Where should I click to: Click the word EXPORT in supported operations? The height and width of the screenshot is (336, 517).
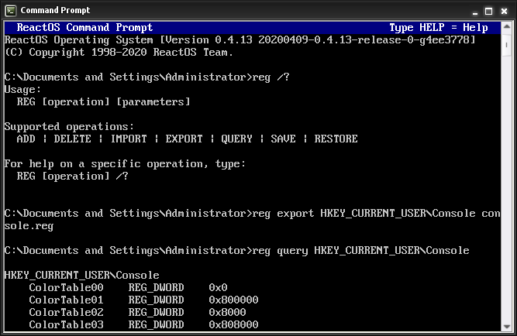click(x=184, y=139)
